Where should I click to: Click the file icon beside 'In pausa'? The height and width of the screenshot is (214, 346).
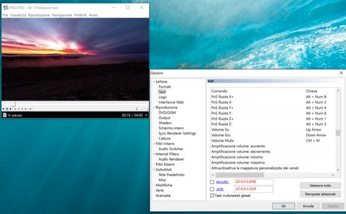tap(5, 115)
